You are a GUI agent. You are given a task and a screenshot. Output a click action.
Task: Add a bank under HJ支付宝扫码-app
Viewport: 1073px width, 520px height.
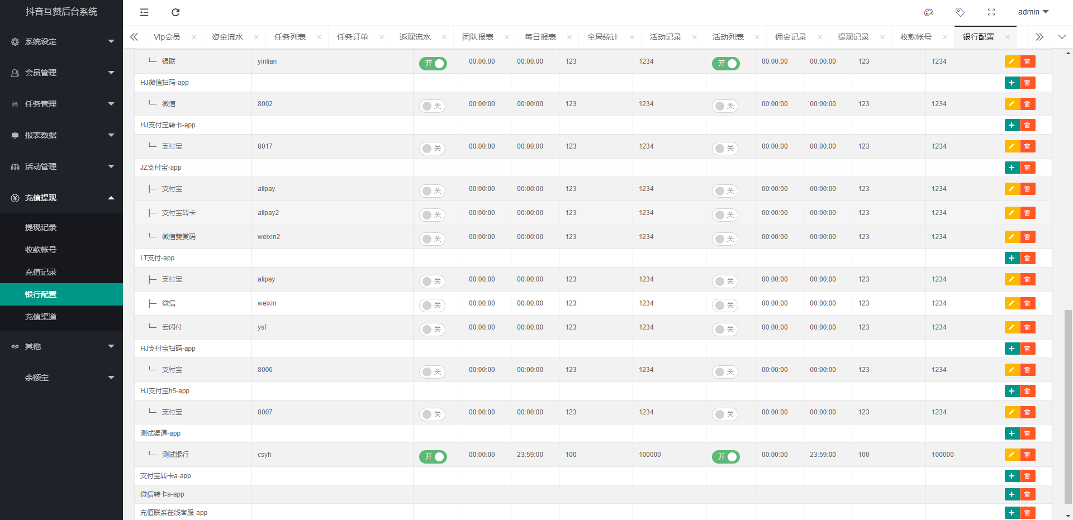coord(1012,349)
